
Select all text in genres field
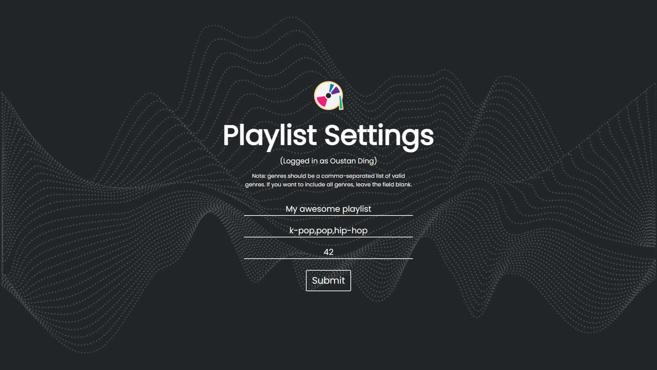coord(328,231)
